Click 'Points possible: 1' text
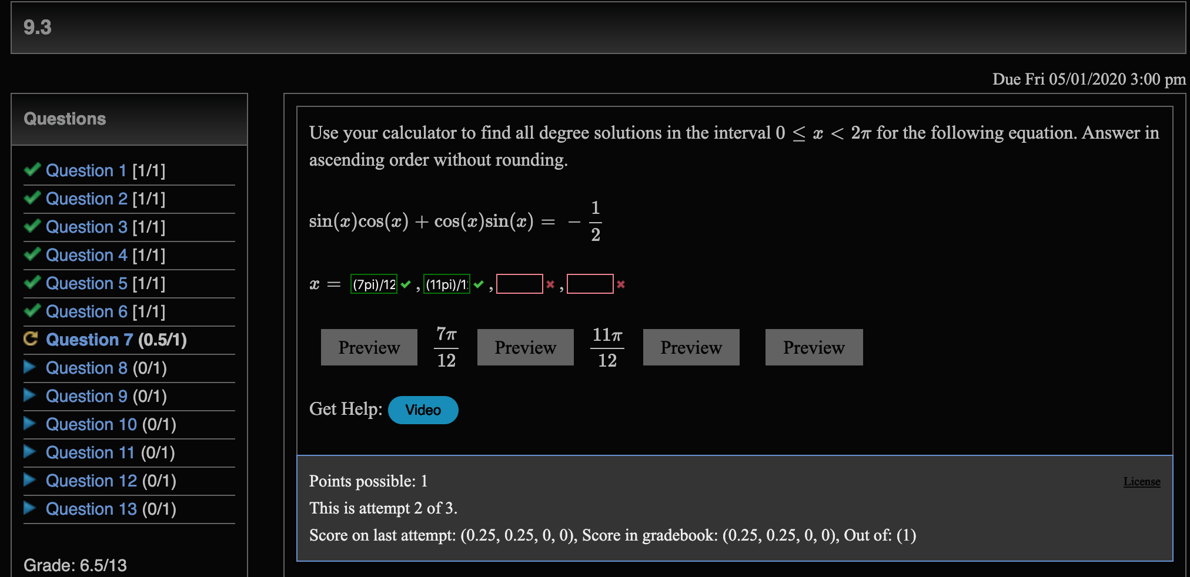 coord(369,481)
